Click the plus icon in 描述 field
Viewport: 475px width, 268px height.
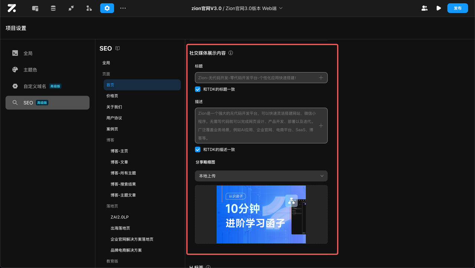[x=321, y=126]
